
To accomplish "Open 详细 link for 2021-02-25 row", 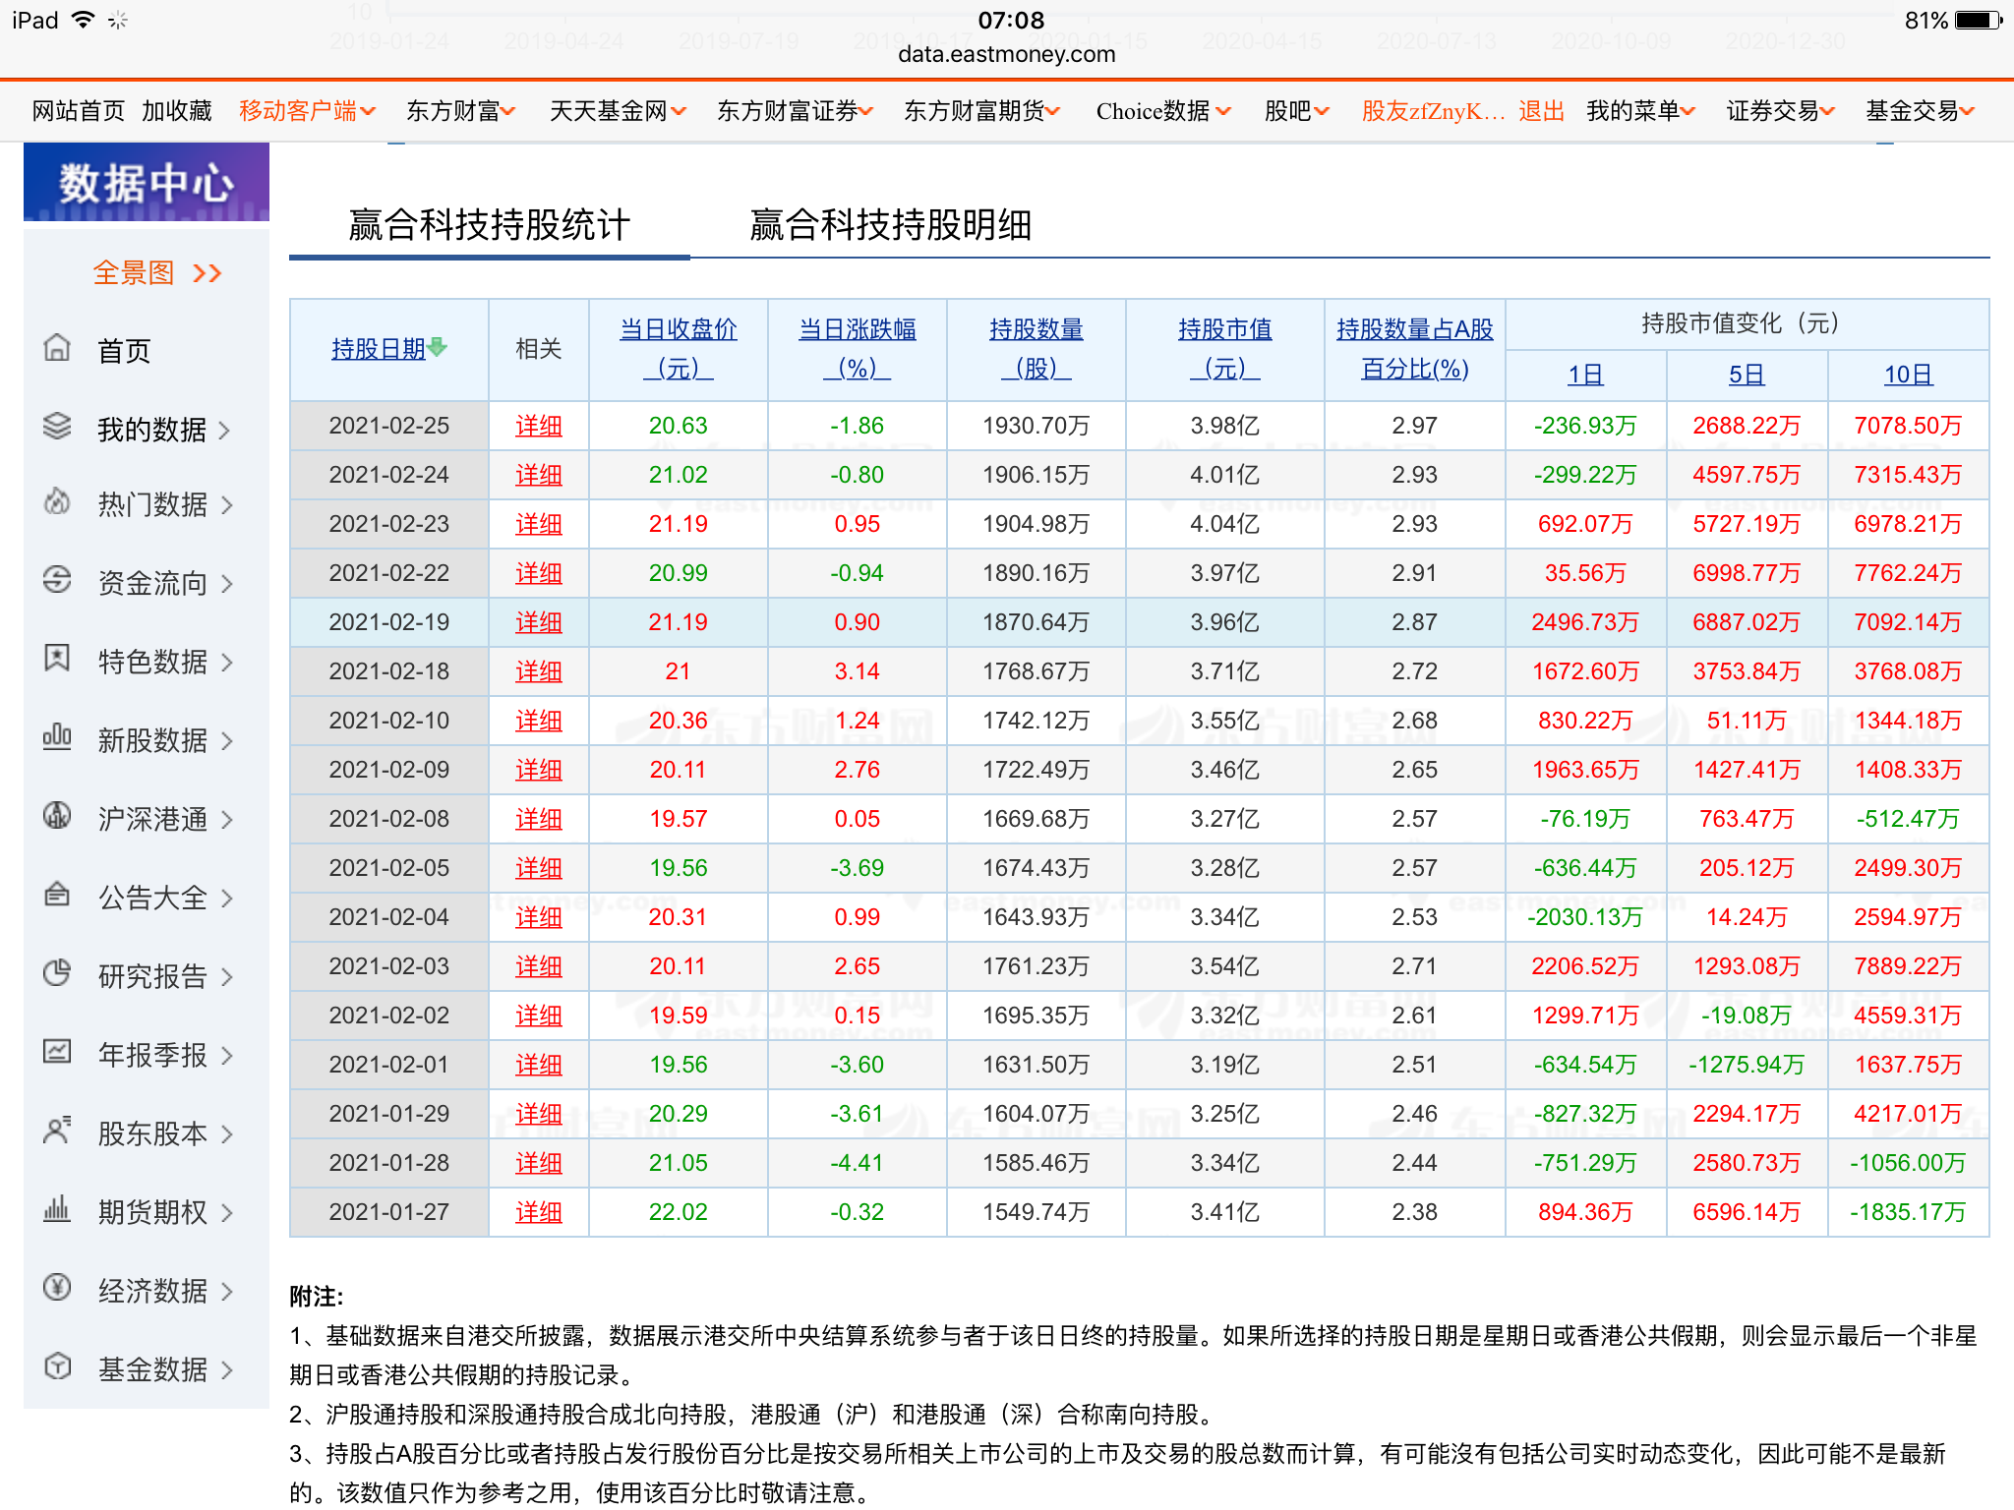I will [x=539, y=426].
